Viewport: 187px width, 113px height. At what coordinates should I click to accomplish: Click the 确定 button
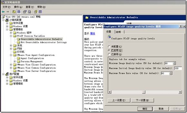click(x=145, y=109)
